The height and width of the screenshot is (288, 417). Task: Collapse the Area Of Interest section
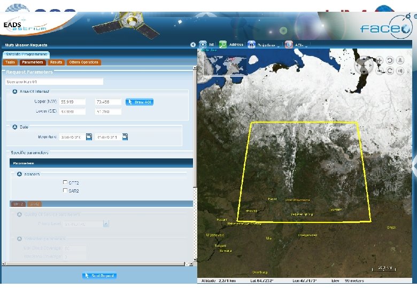point(15,92)
